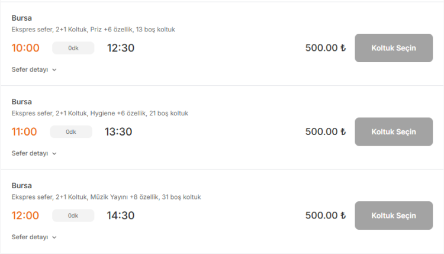Click the 0dk pill on the 11:00 trip
444x254 pixels.
(71, 131)
